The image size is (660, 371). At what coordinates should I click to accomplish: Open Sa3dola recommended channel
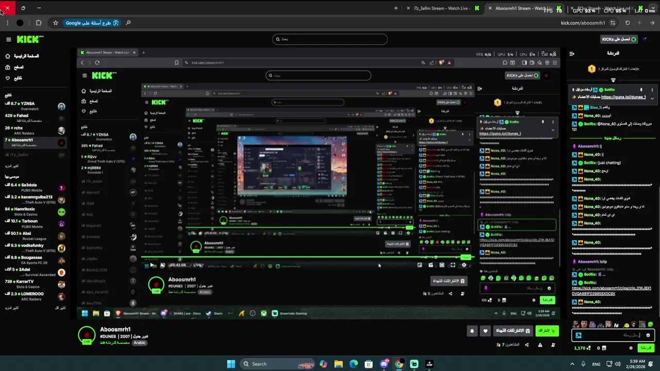[35, 188]
